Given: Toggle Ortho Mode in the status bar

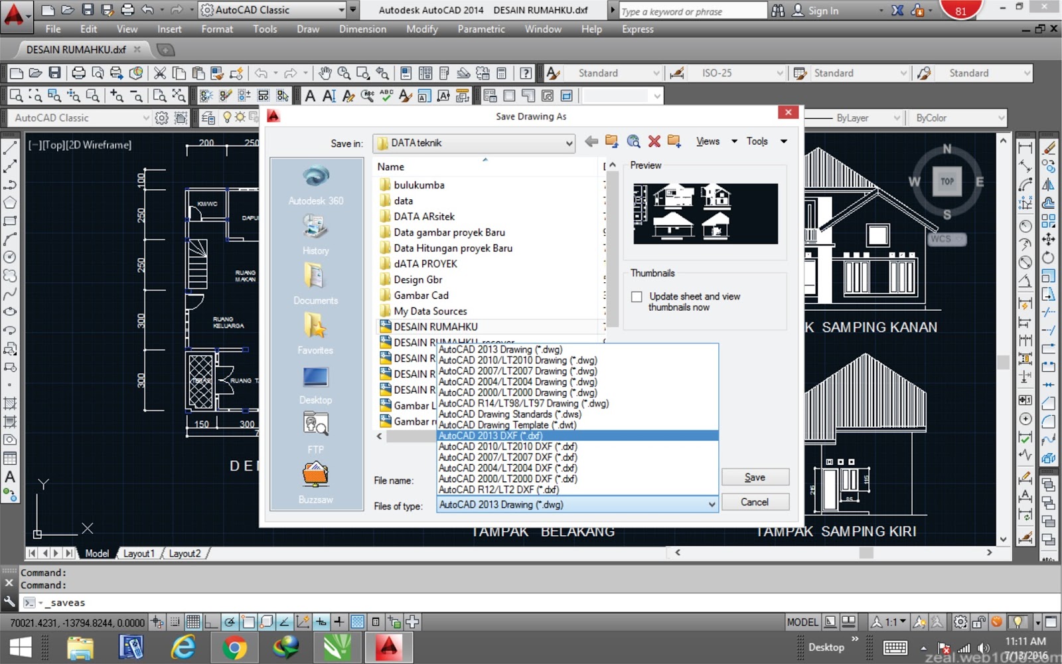Looking at the screenshot, I should pyautogui.click(x=211, y=622).
